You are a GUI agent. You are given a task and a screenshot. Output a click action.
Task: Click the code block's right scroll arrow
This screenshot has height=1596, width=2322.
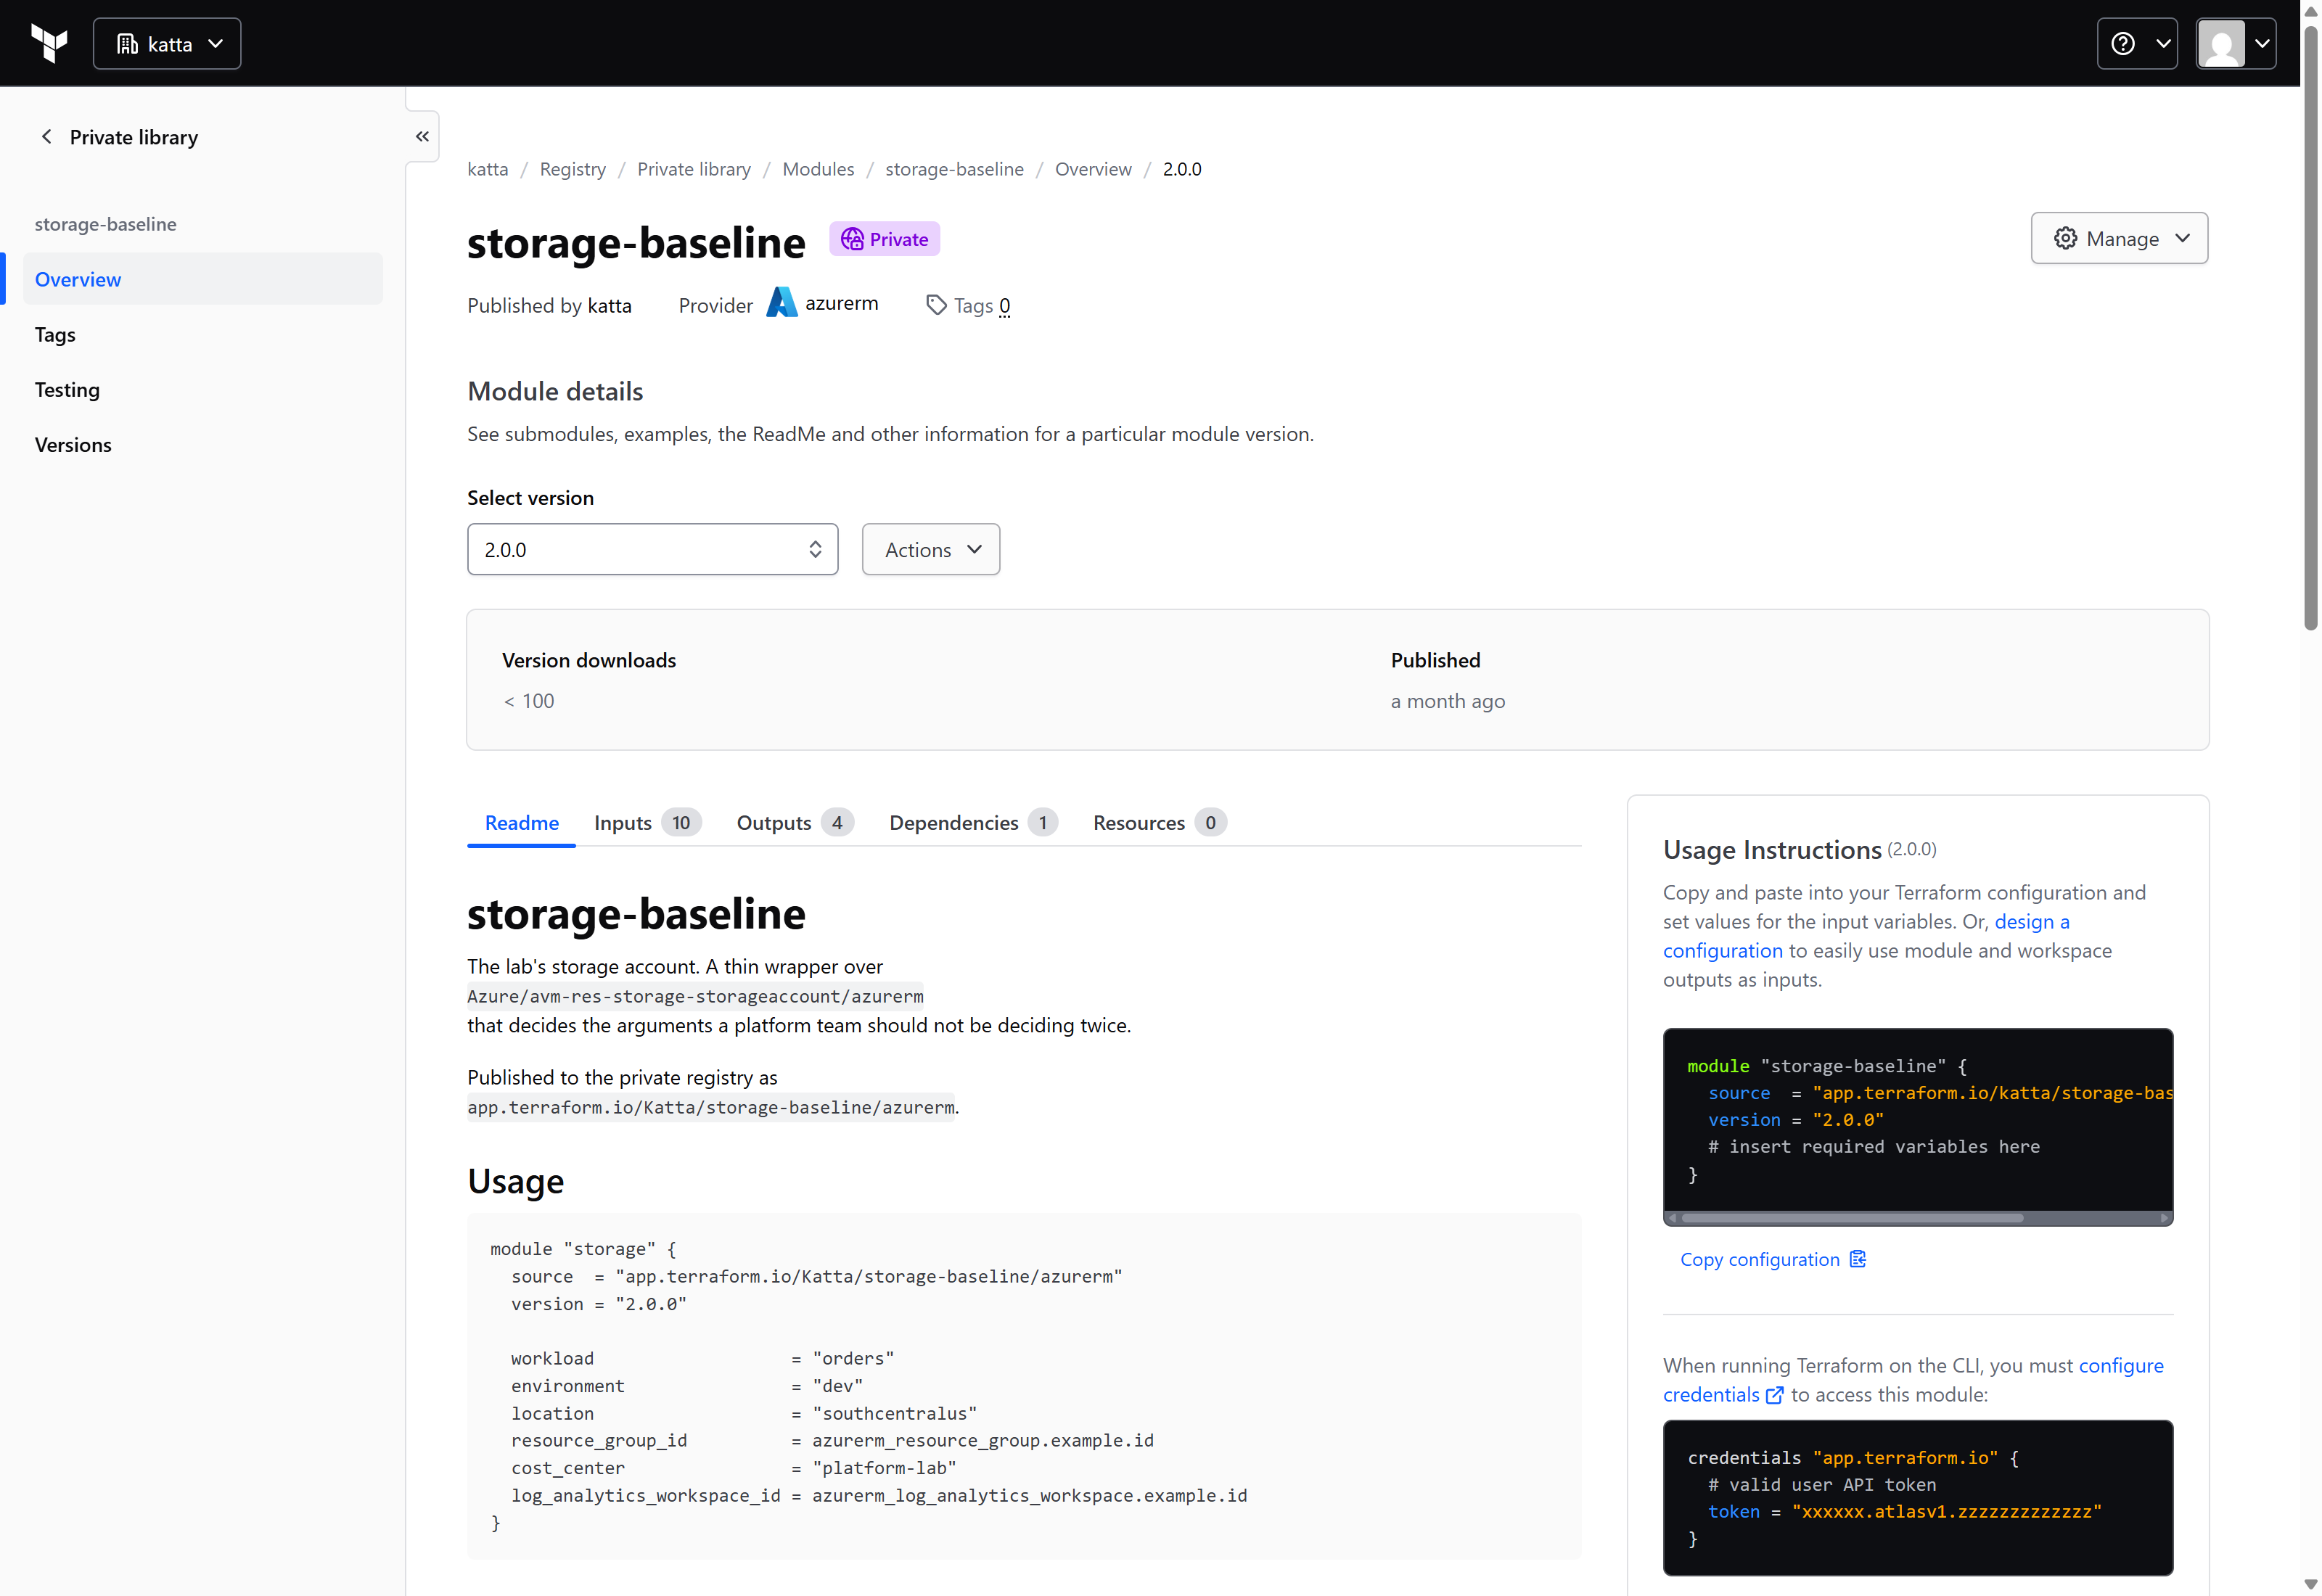[2164, 1218]
